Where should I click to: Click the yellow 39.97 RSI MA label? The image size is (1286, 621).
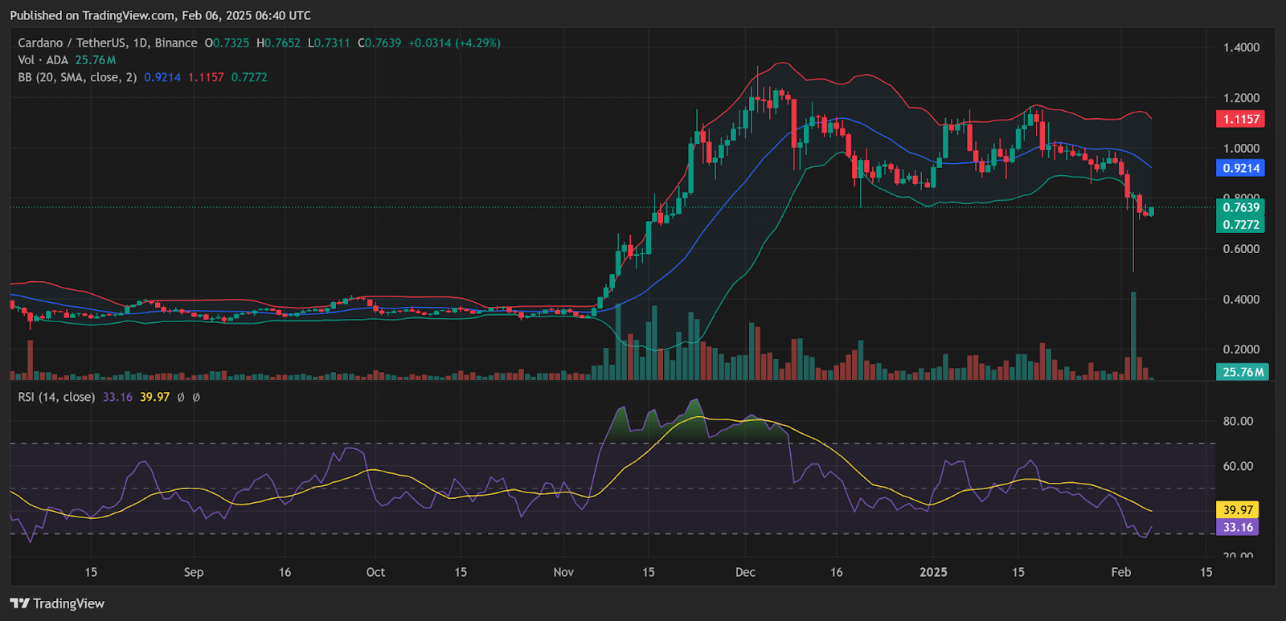point(1238,510)
